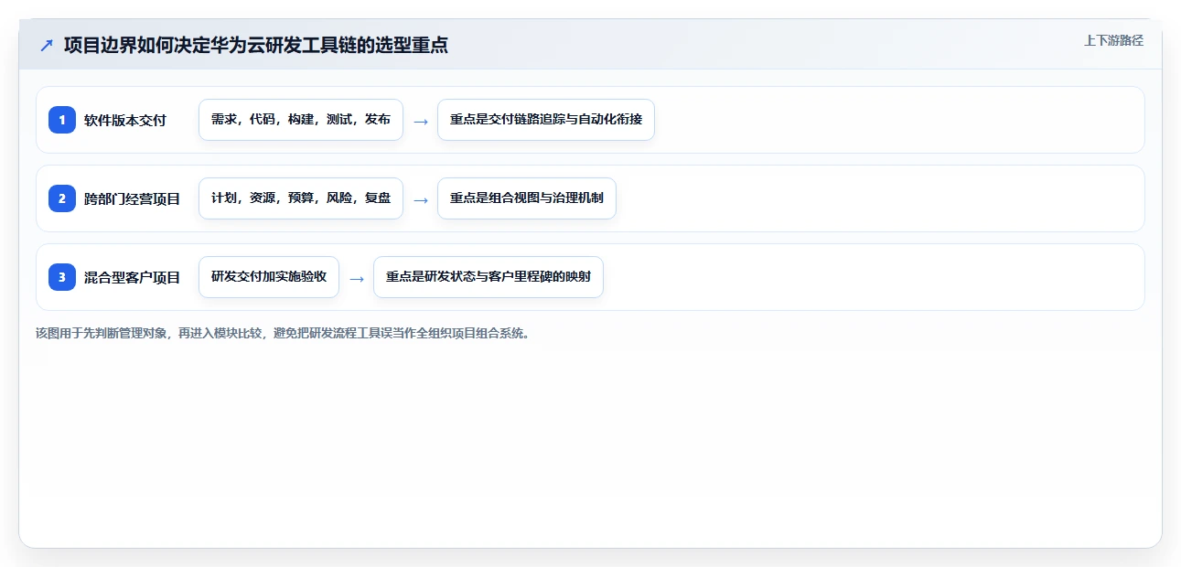The height and width of the screenshot is (567, 1181).
Task: Click the 重点是交付链路追踪与自动化衔接 box
Action: pos(546,120)
